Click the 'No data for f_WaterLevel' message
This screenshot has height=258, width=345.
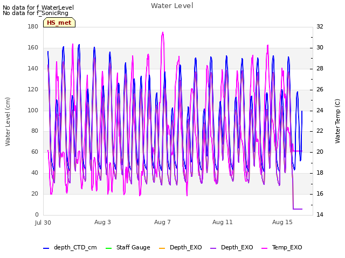38,8
